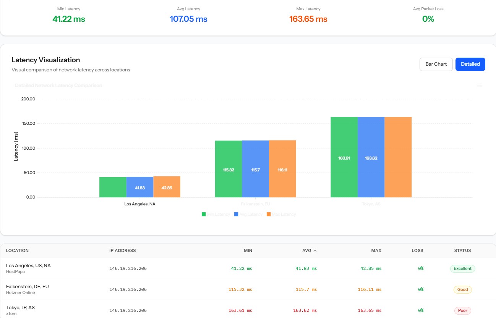
Task: Click the Avg Packet Loss 0% summary
Action: (x=428, y=19)
